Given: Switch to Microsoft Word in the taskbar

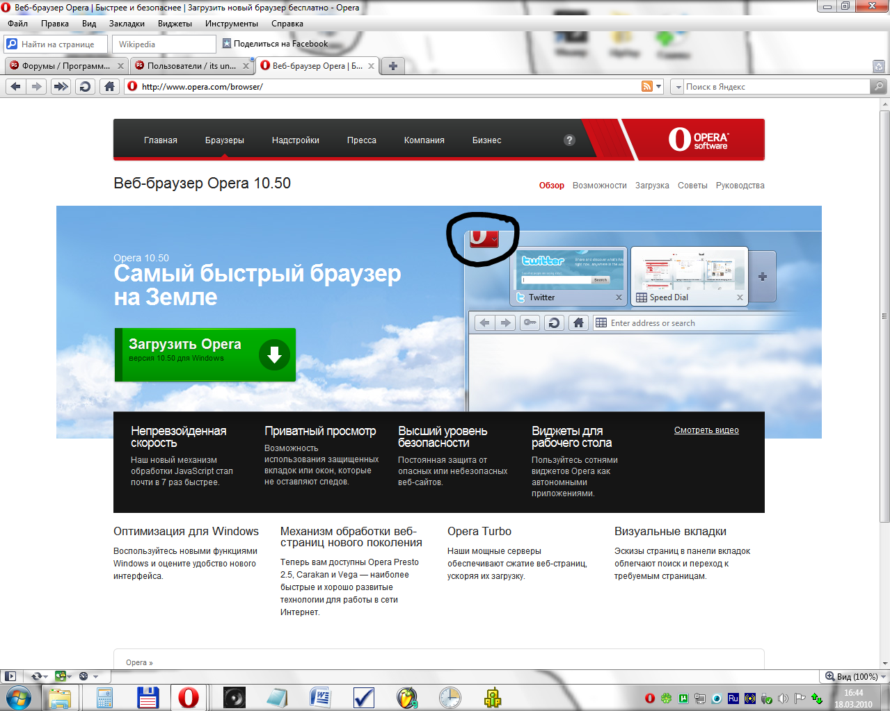Looking at the screenshot, I should pos(321,697).
